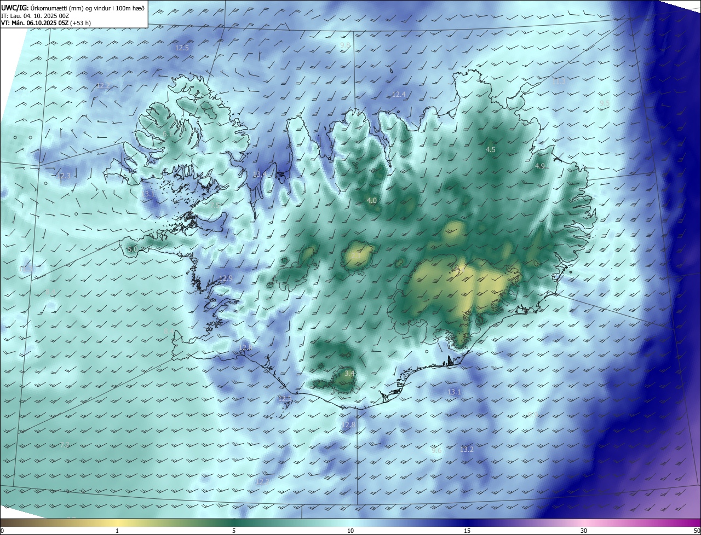
Task: Click the 6.1 value label in the Westfjords
Action: tap(167, 133)
